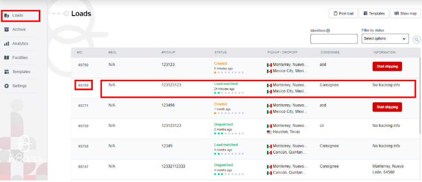The height and width of the screenshot is (182, 422).
Task: Click the bar chart Analytics icon
Action: tap(7, 44)
